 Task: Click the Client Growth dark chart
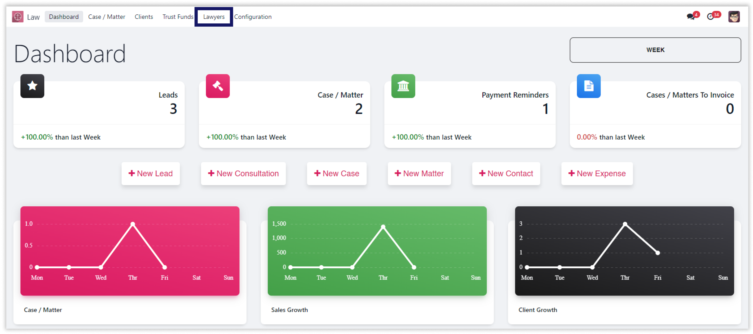(x=624, y=251)
